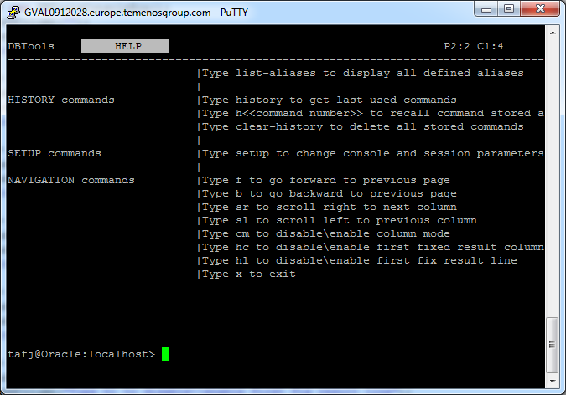Click the scrollbar up arrow

(x=552, y=32)
